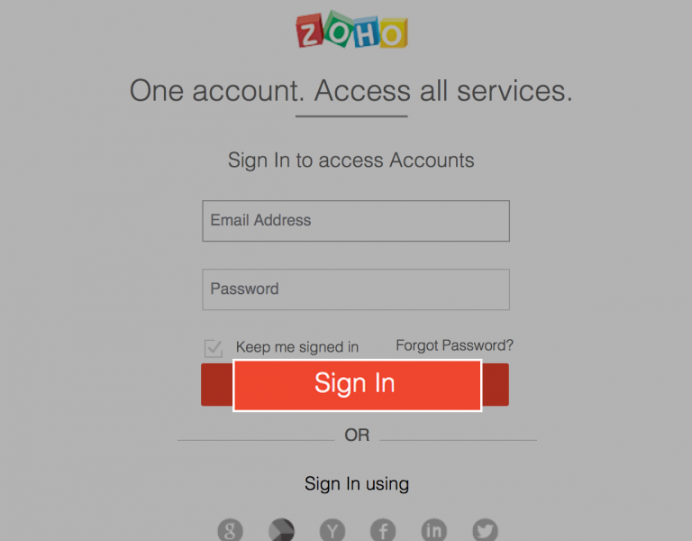The height and width of the screenshot is (541, 692).
Task: Click the green O block in the Zoho logo
Action: click(x=337, y=32)
